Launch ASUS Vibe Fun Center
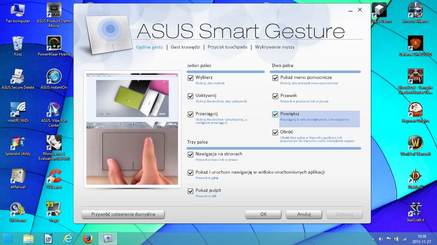The width and height of the screenshot is (437, 245). (x=54, y=115)
